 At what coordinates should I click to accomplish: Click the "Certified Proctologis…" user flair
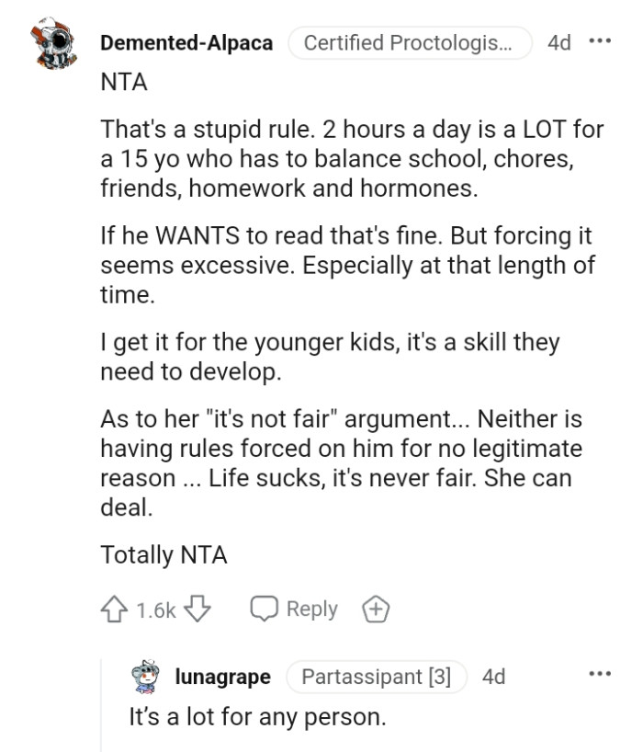(410, 43)
